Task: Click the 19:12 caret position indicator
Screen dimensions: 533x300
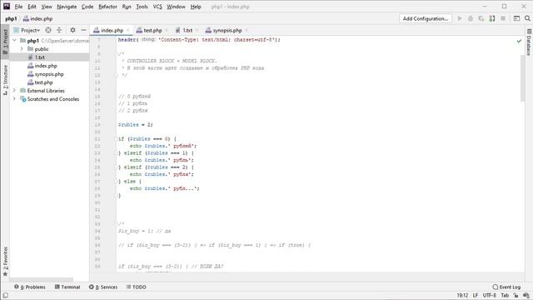Action: tap(462, 295)
